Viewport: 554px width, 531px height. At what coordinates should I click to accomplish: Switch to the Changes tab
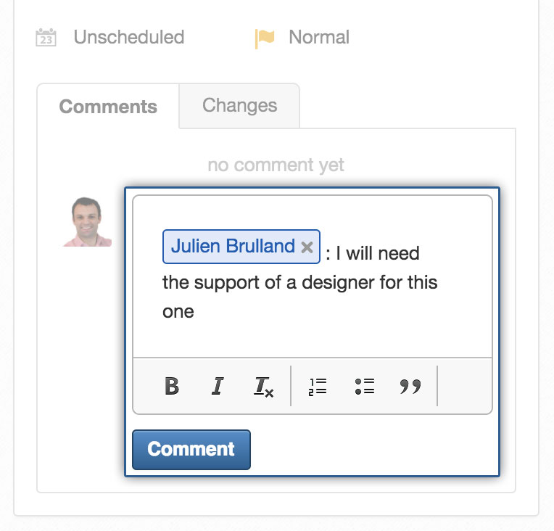239,105
